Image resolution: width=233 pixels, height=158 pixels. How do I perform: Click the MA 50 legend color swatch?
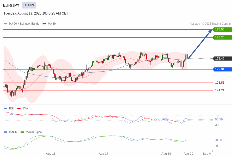click(44, 24)
